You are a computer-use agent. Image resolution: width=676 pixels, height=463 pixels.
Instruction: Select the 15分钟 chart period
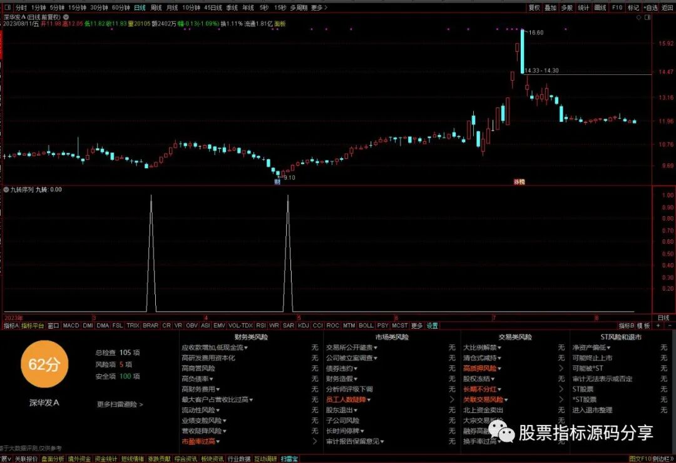pyautogui.click(x=77, y=7)
